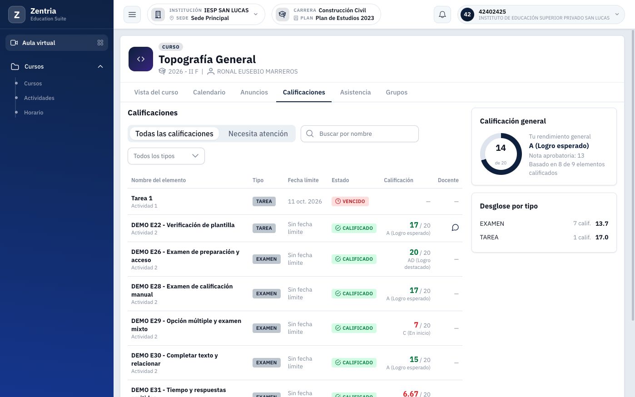Open the Calendario tab
The width and height of the screenshot is (635, 397).
tap(209, 92)
